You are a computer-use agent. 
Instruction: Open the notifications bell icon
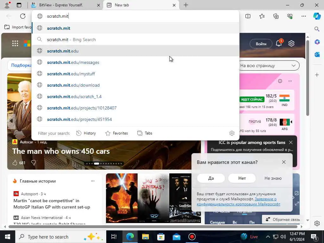point(279,43)
